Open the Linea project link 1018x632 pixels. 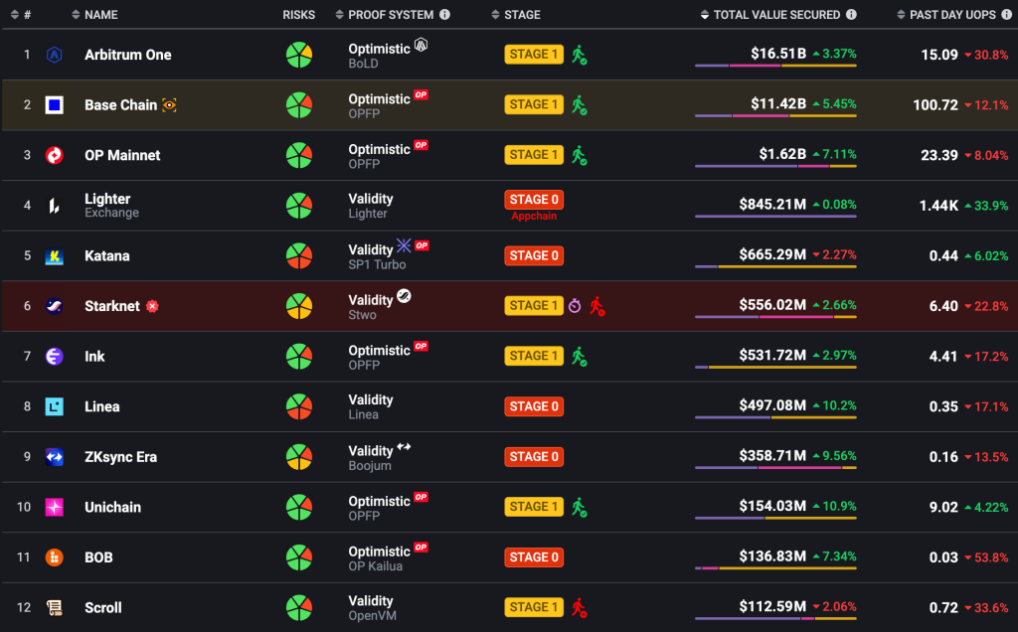[101, 406]
